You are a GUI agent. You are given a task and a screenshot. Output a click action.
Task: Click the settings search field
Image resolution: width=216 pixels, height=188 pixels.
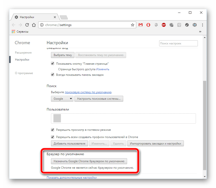178,43
